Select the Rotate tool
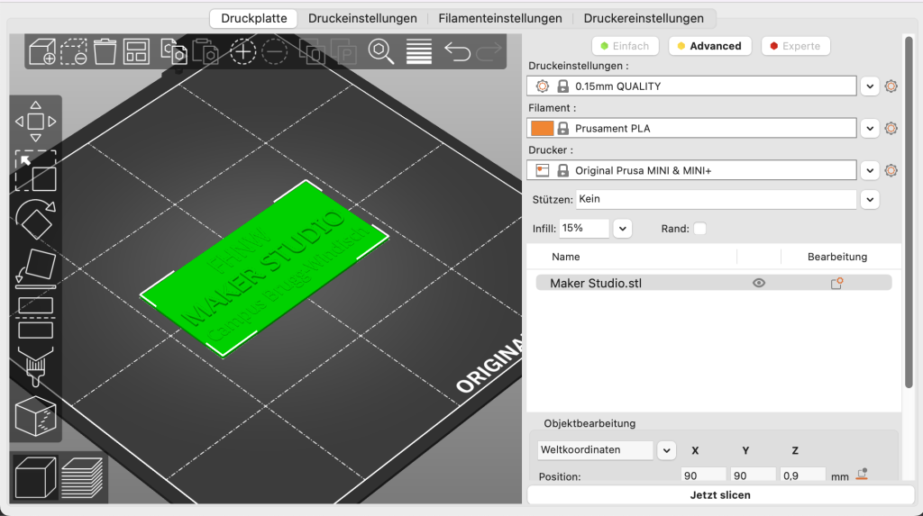Image resolution: width=923 pixels, height=516 pixels. (35, 218)
